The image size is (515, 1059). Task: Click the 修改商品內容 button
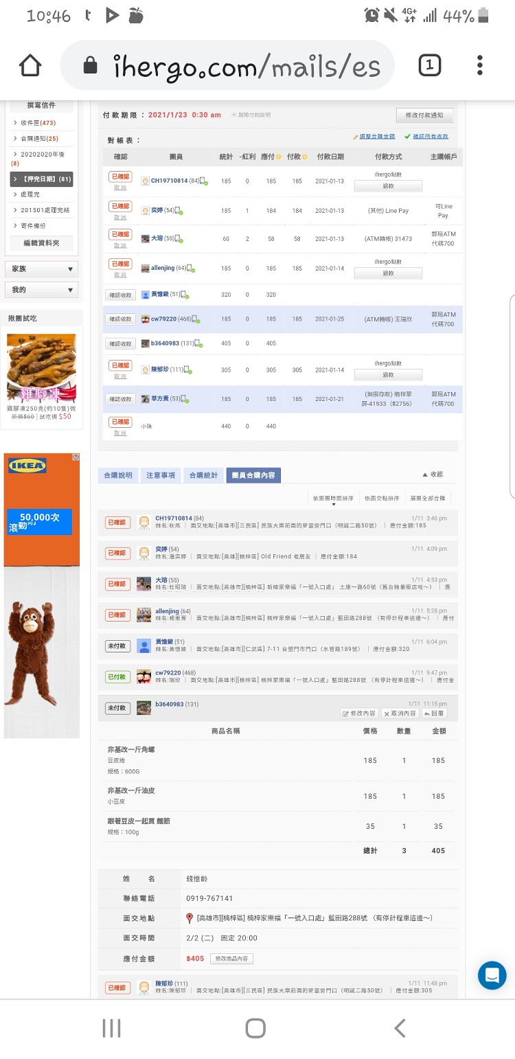point(231,959)
